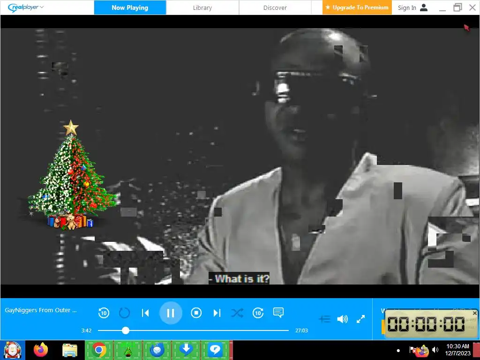Viewport: 480px width, 360px height.
Task: Stop the video playback
Action: [196, 313]
